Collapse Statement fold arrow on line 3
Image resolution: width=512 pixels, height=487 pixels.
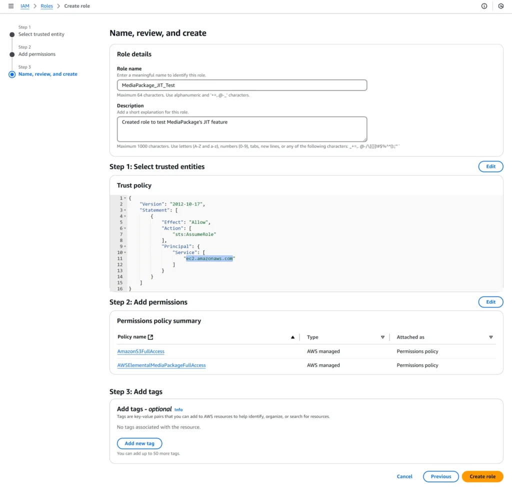coord(125,210)
